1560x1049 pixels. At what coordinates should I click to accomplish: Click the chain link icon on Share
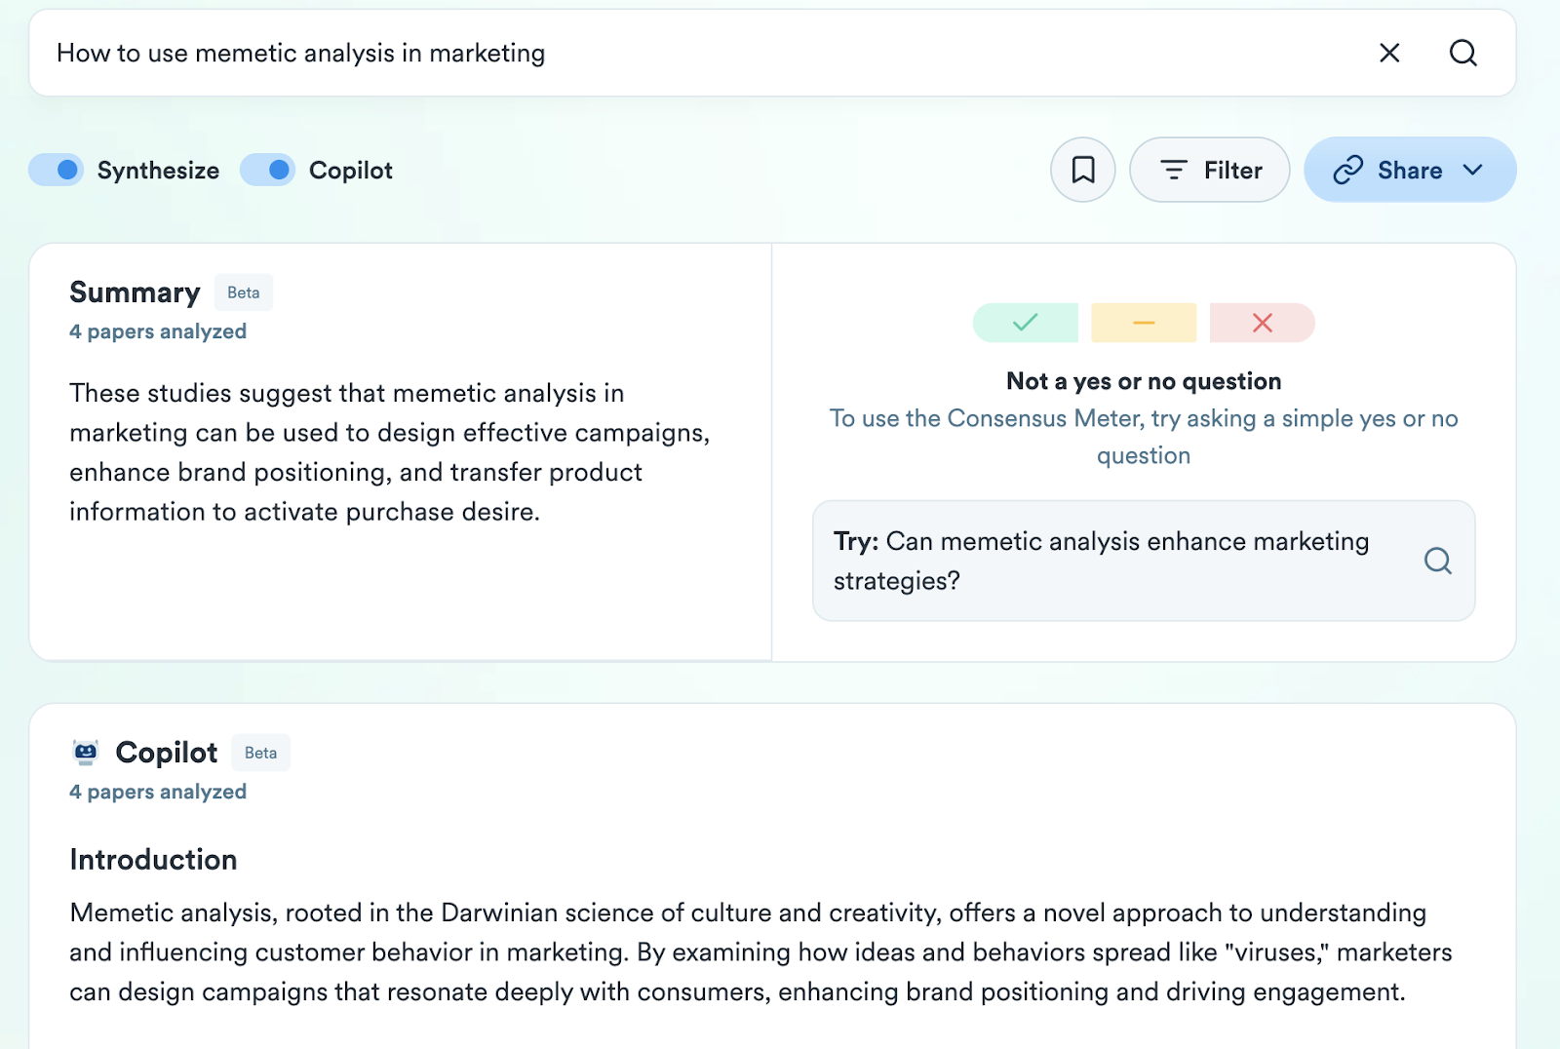tap(1347, 170)
